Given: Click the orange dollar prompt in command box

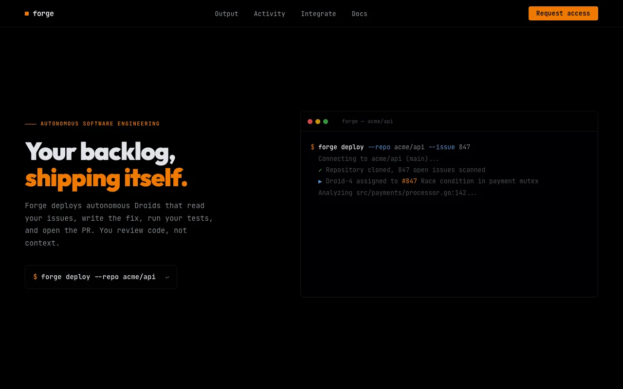Looking at the screenshot, I should [35, 277].
